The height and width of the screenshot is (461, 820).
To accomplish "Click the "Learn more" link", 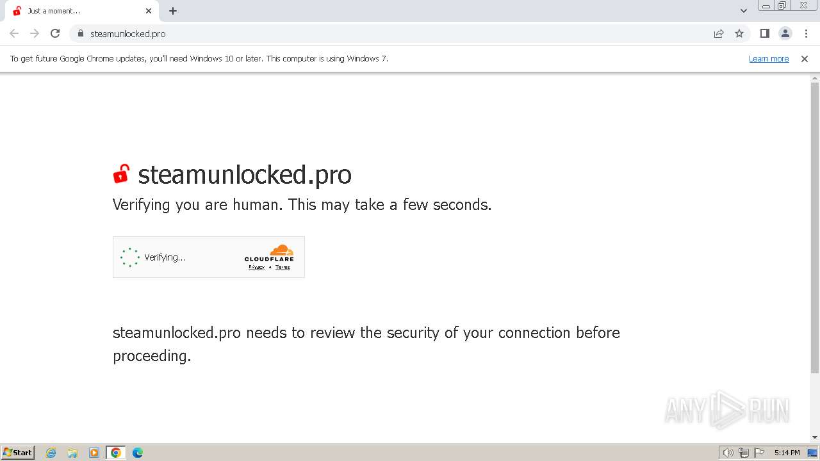I will tap(769, 58).
